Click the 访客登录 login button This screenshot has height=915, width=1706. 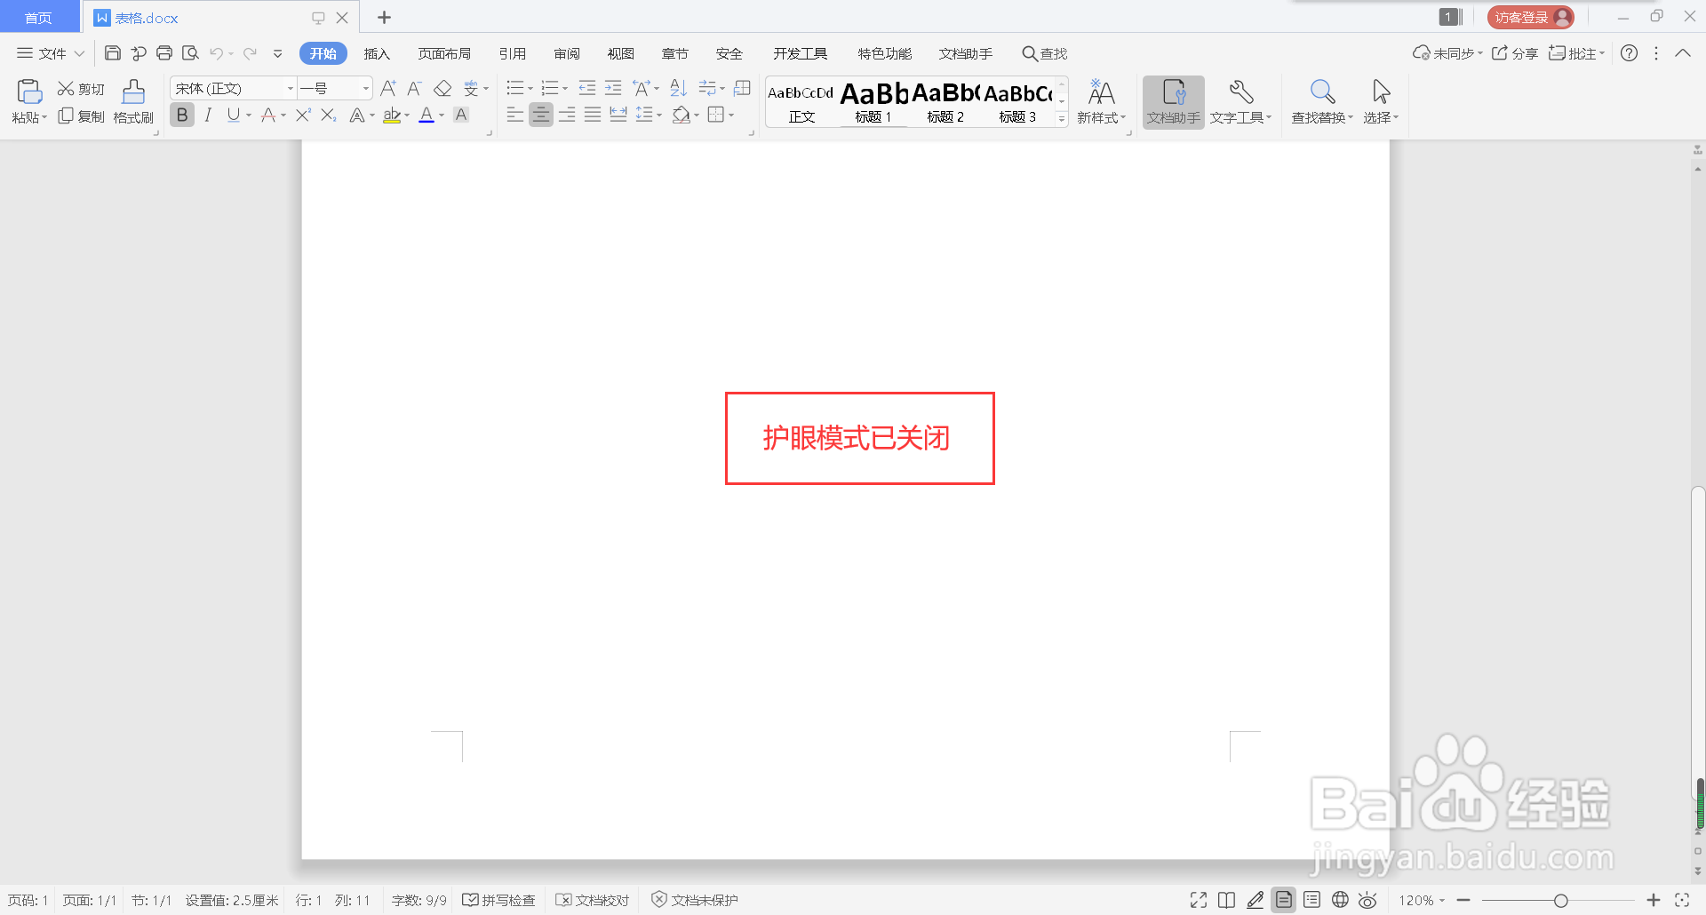coord(1530,16)
